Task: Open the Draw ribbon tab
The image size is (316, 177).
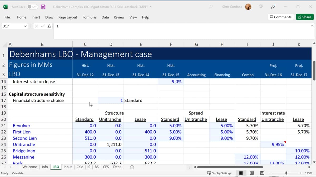Action: pyautogui.click(x=49, y=17)
